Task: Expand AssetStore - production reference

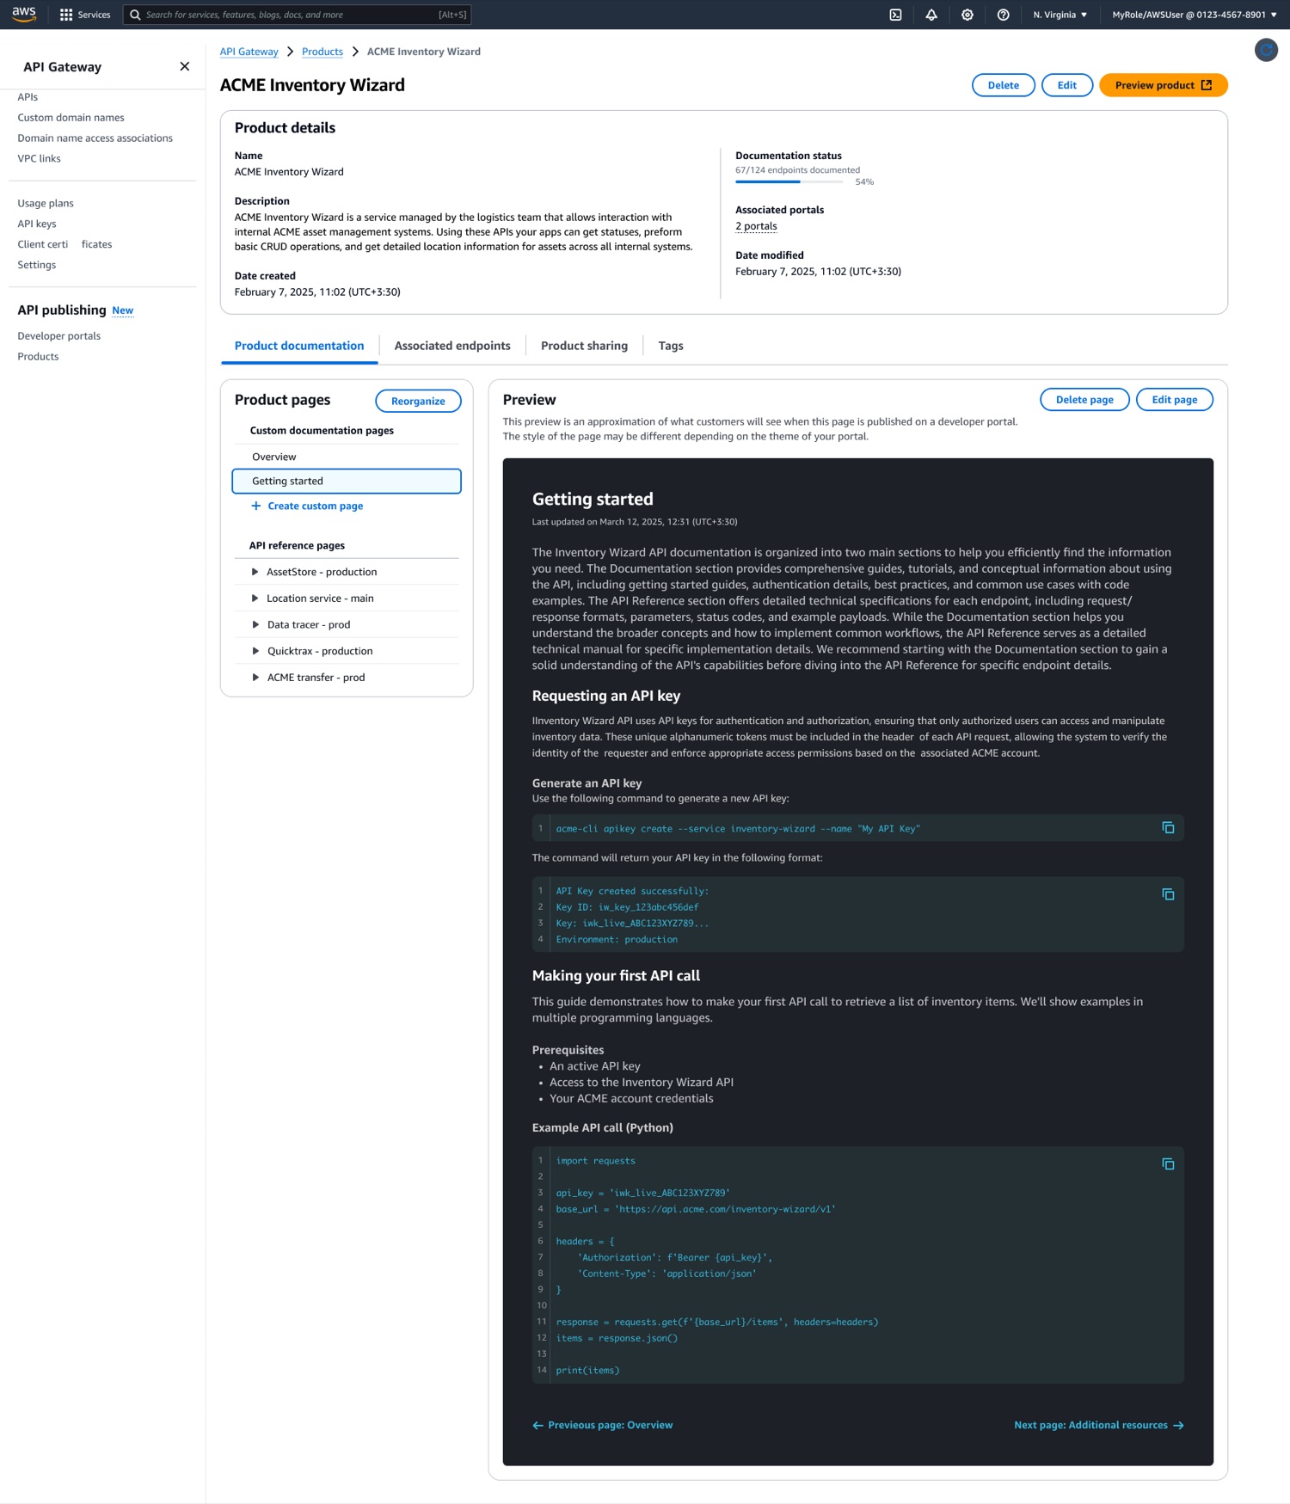Action: tap(255, 572)
